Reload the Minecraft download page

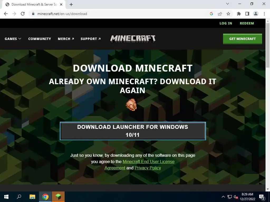[23, 14]
